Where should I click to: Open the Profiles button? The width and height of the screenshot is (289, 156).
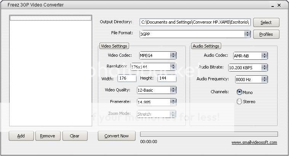[x=266, y=34]
